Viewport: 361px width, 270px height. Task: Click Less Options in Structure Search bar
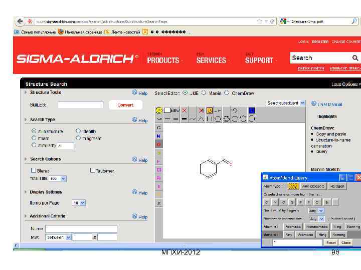coord(345,84)
